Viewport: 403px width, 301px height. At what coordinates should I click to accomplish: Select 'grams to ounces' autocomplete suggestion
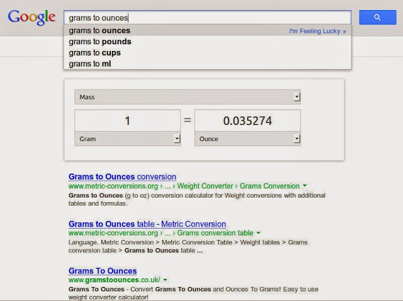[x=207, y=31]
